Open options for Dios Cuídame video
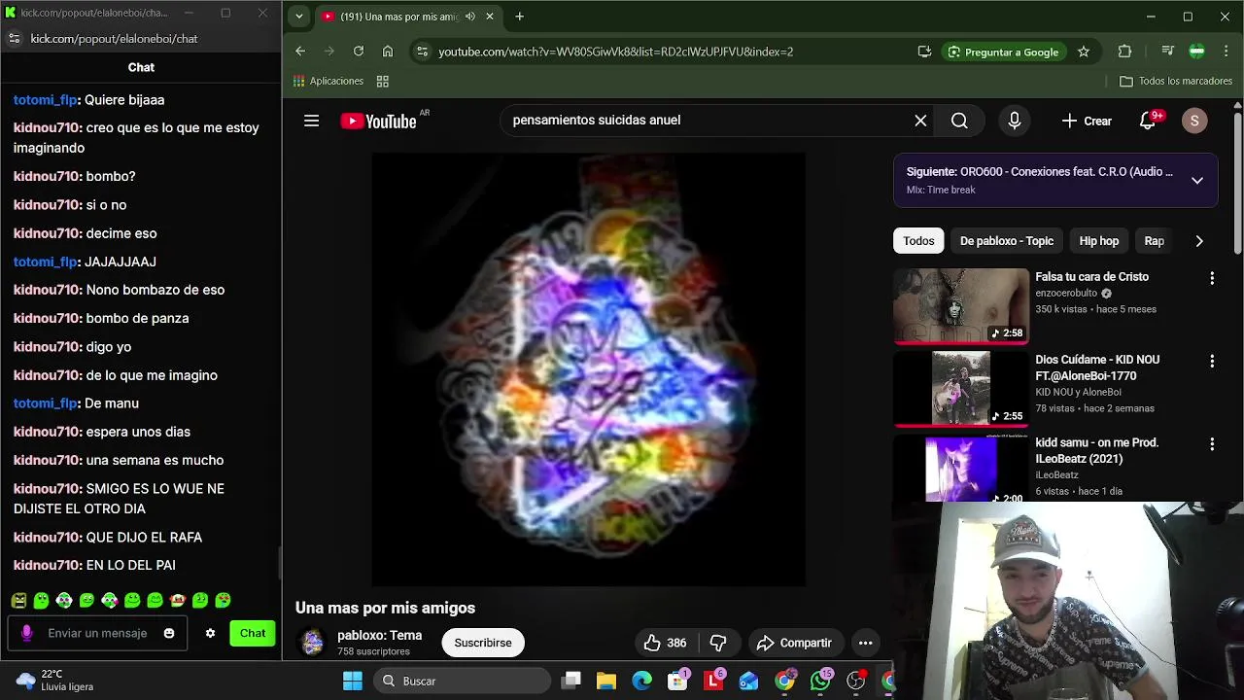The height and width of the screenshot is (700, 1244). point(1212,362)
